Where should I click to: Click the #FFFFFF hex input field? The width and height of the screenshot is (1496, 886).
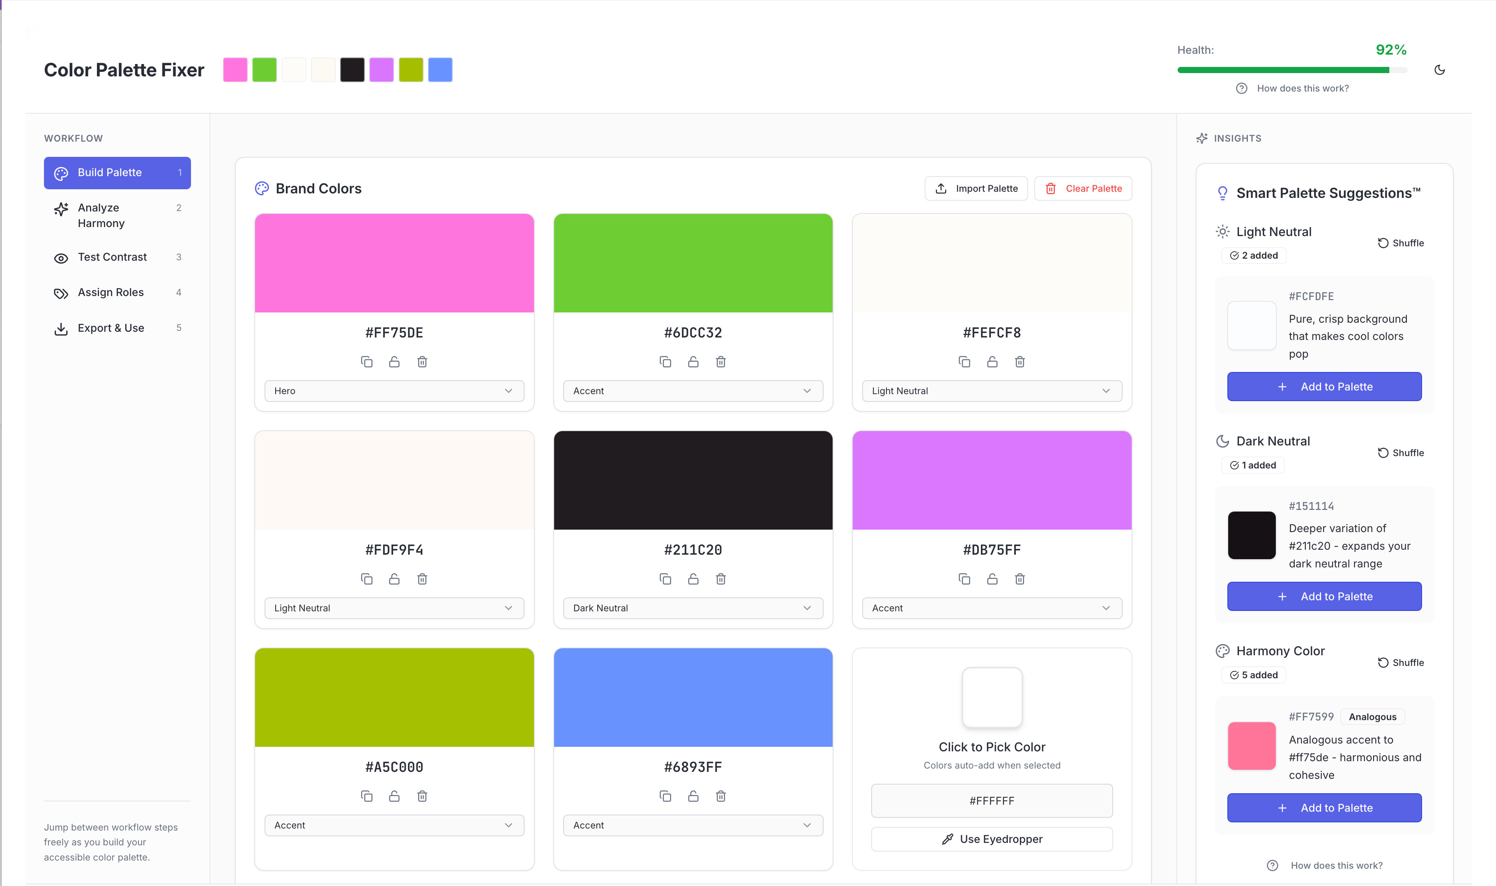(x=991, y=801)
